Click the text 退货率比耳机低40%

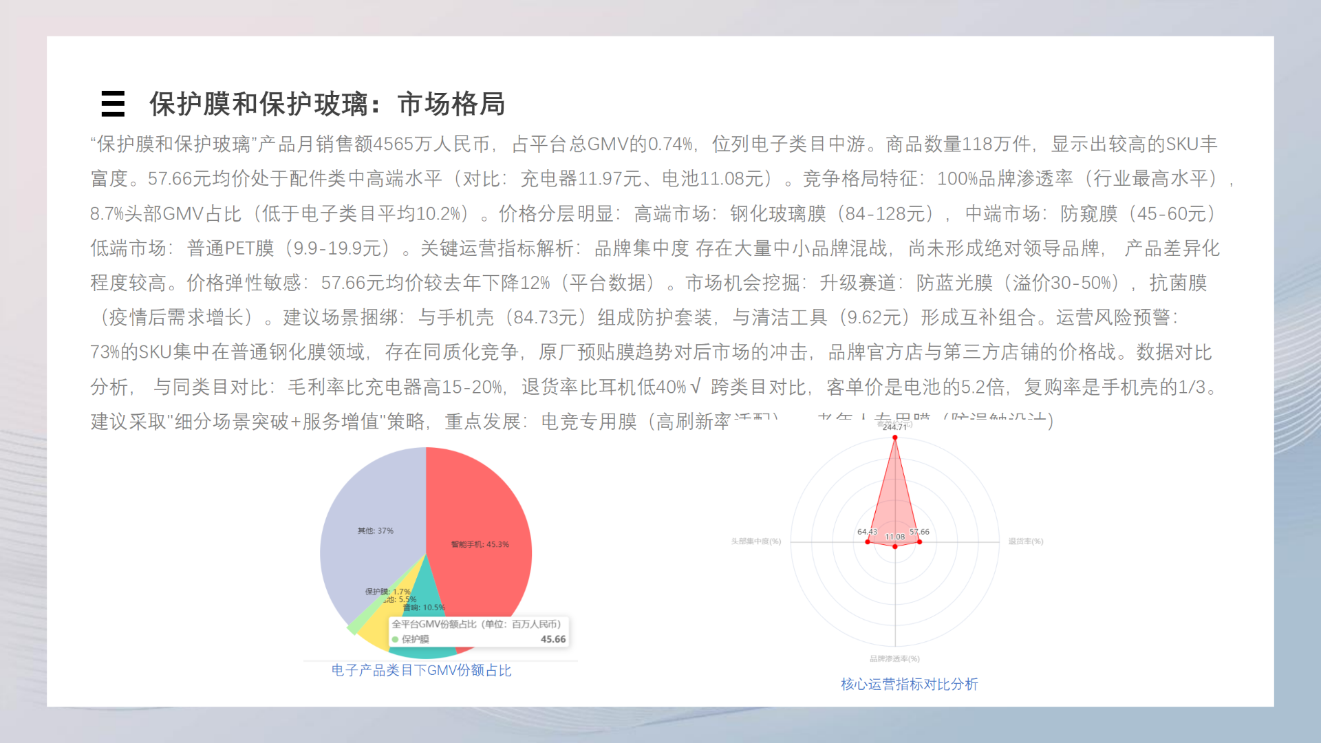[603, 387]
